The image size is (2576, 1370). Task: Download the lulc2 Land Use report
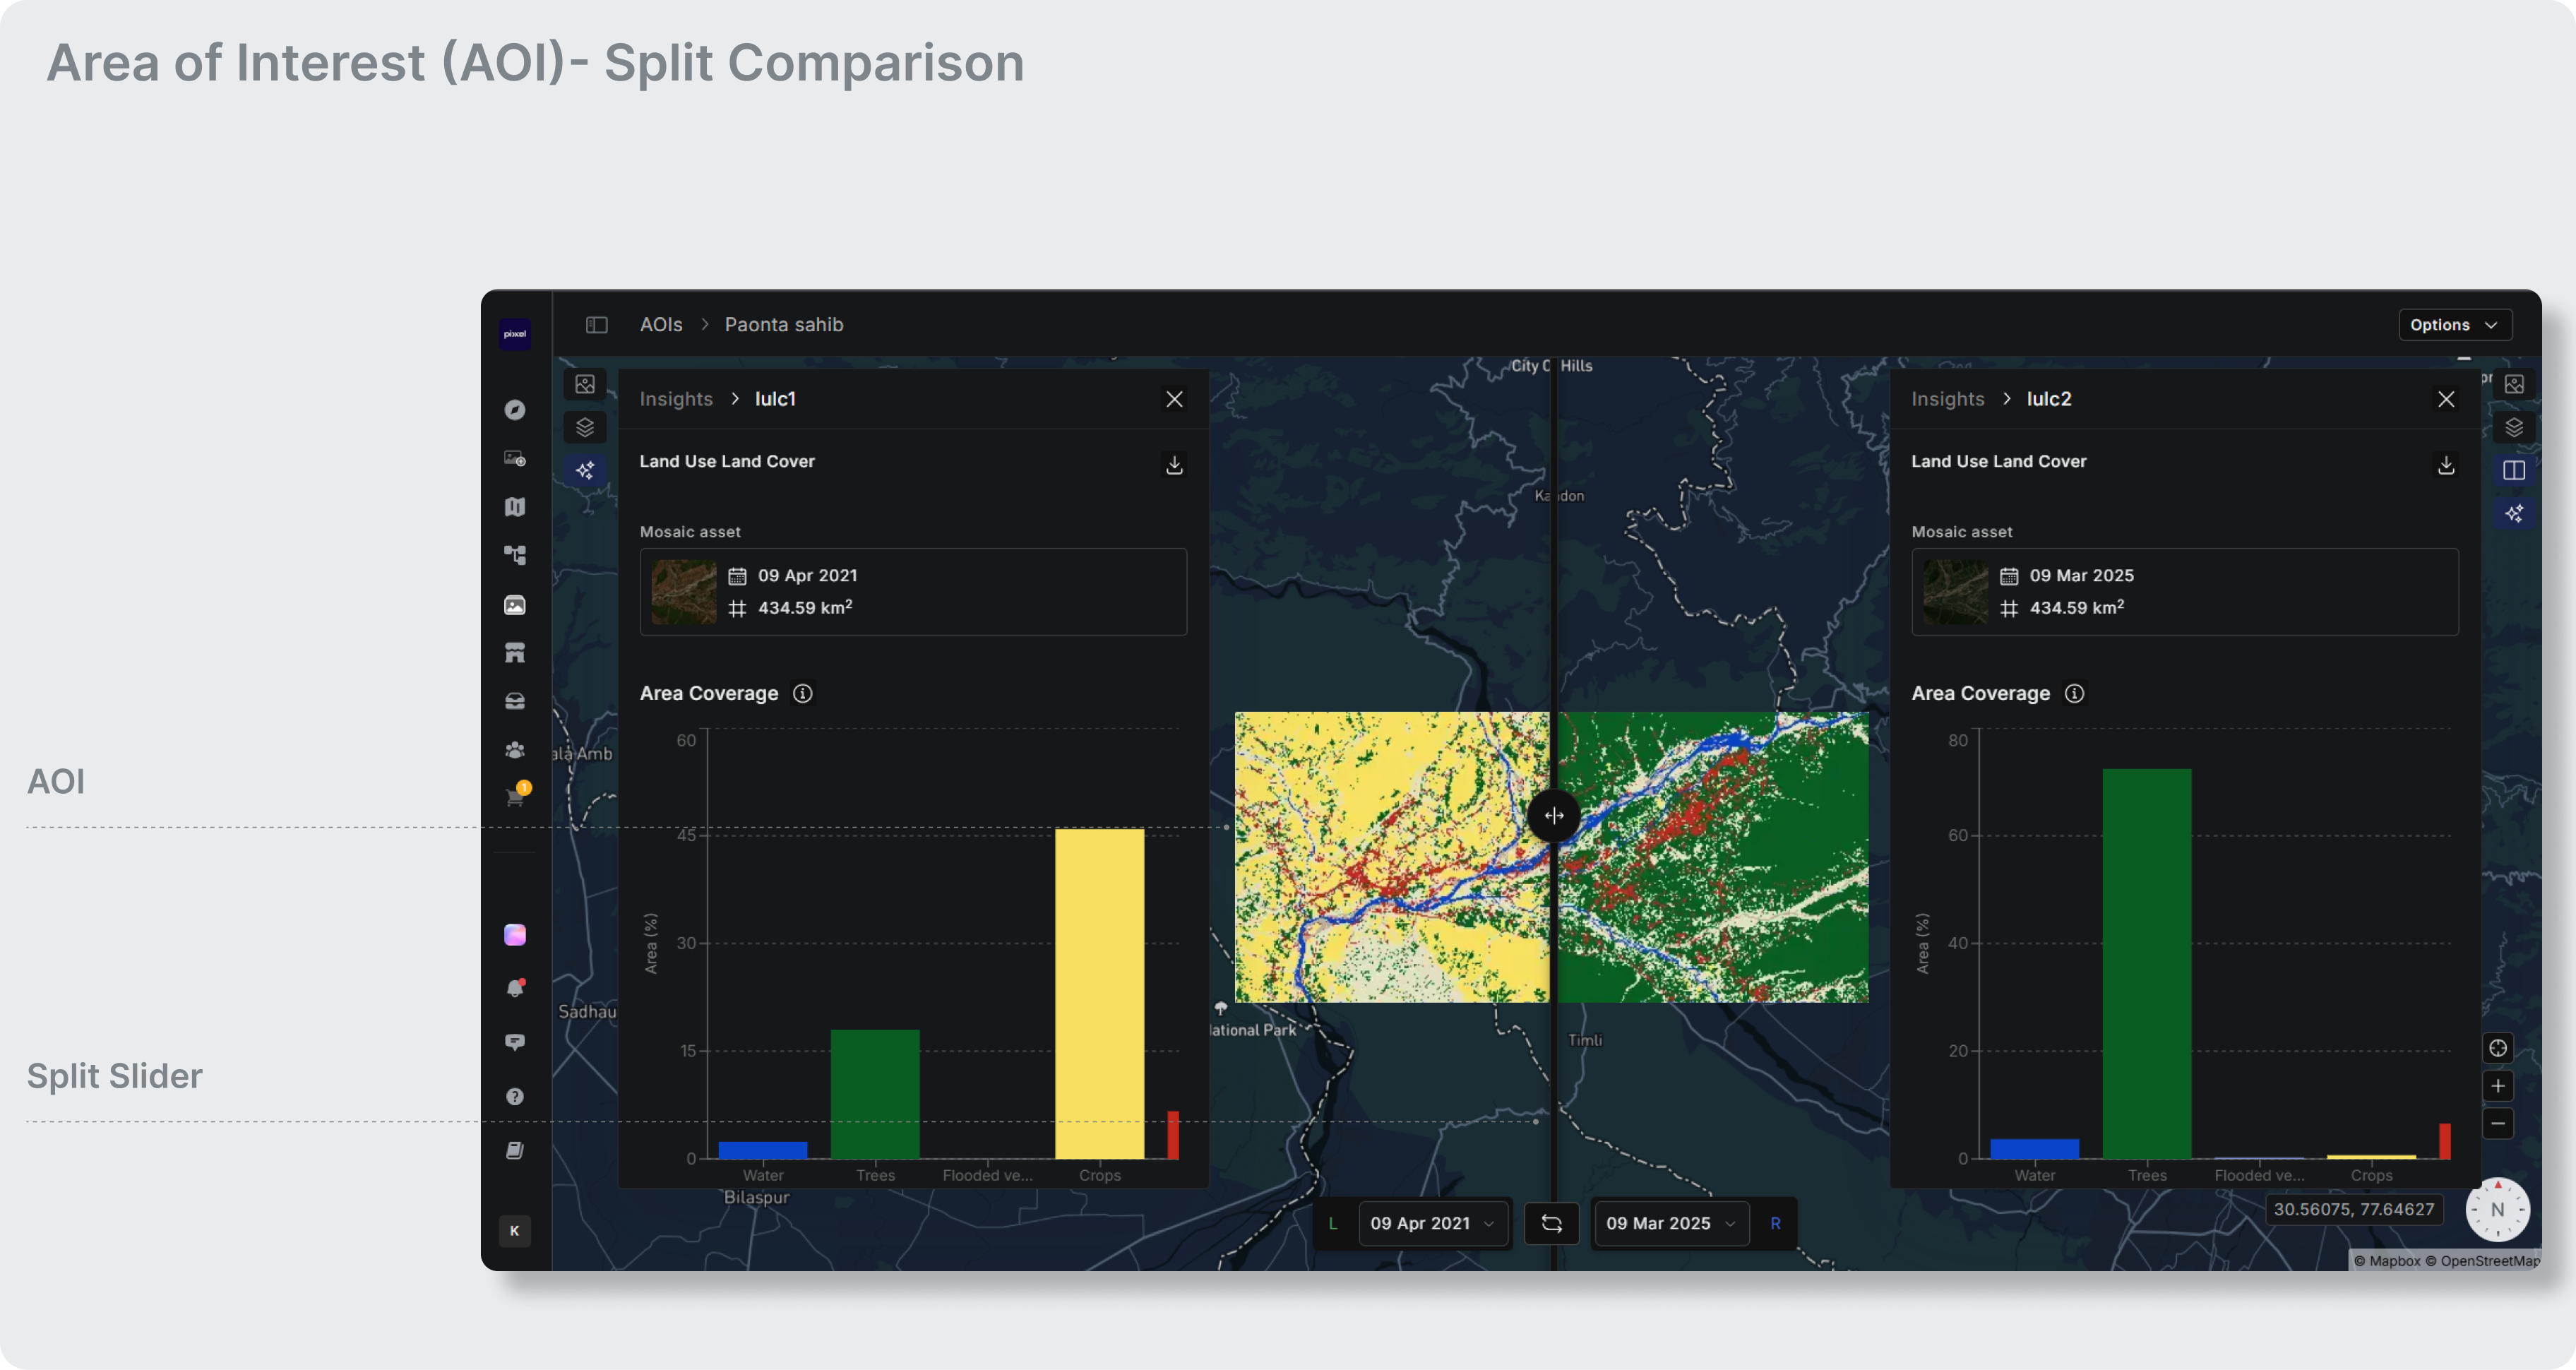click(x=2446, y=465)
